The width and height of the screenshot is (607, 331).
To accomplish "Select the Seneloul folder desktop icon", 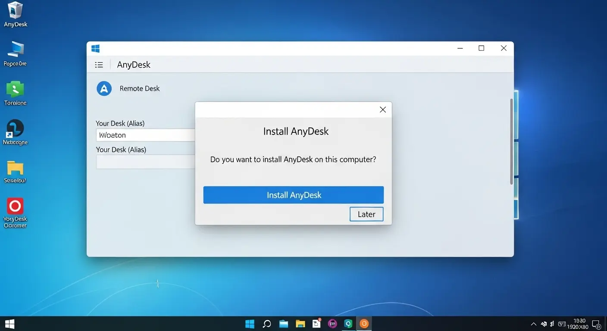I will click(16, 172).
